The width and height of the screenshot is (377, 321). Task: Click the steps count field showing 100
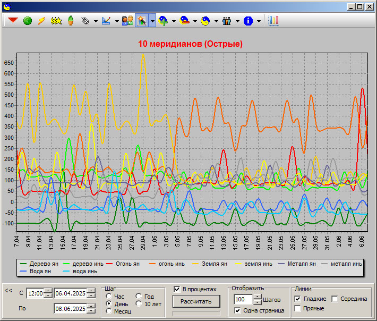243,299
